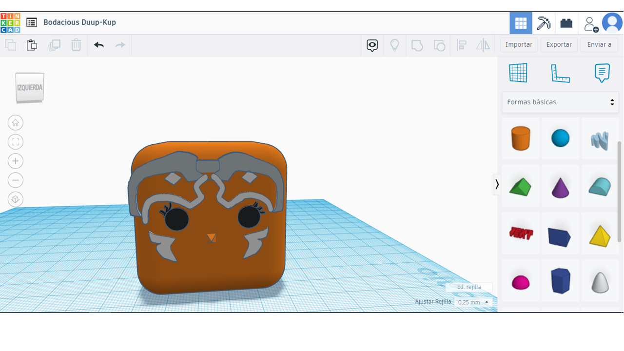Viewport: 624px width, 351px height.
Task: Fit all objects in view
Action: (x=16, y=142)
